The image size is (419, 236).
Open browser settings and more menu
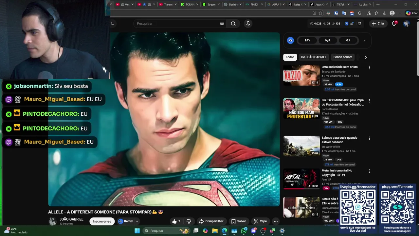[x=400, y=13]
